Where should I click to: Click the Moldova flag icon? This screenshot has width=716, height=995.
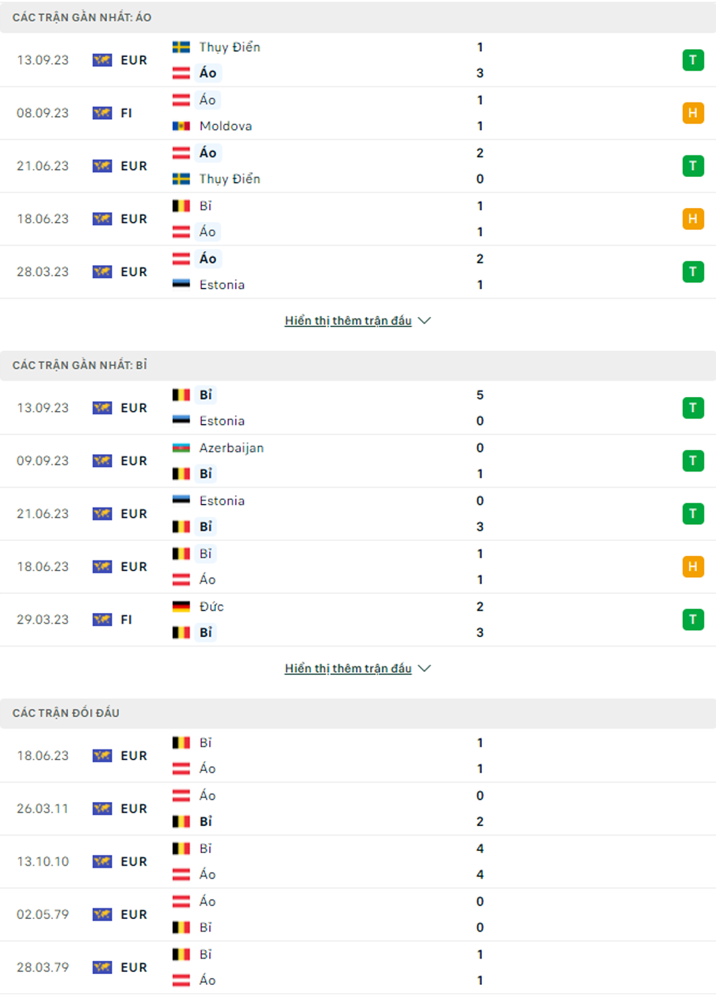181,126
